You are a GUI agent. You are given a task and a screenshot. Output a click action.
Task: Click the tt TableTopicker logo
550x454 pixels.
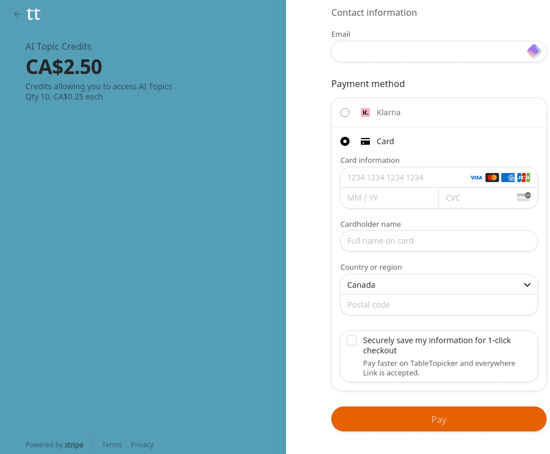pyautogui.click(x=34, y=14)
